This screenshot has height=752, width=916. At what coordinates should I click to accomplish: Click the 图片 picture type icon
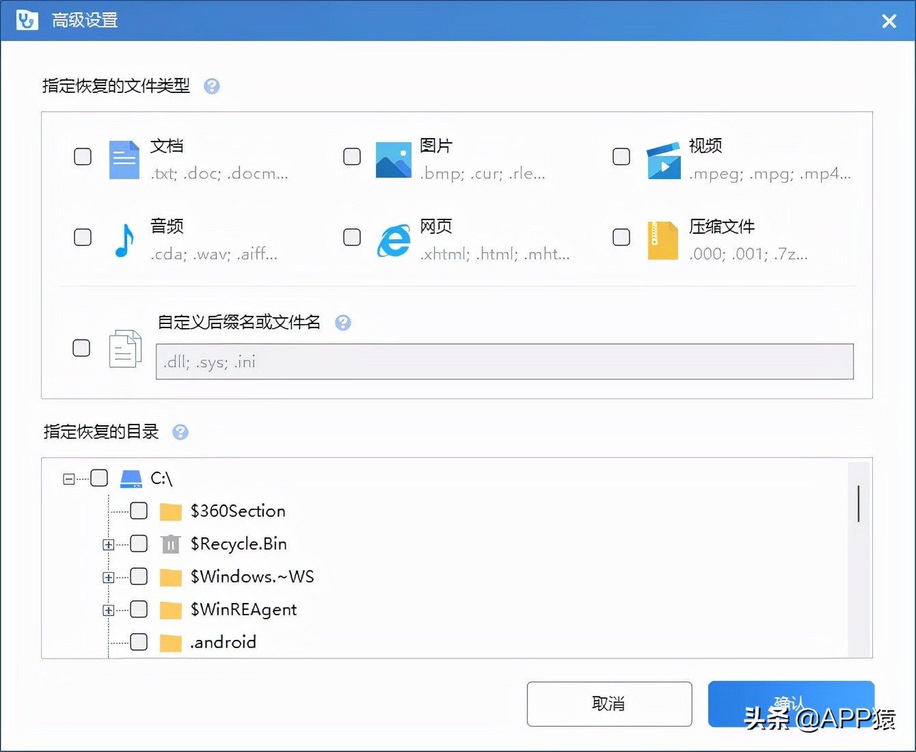click(x=393, y=159)
